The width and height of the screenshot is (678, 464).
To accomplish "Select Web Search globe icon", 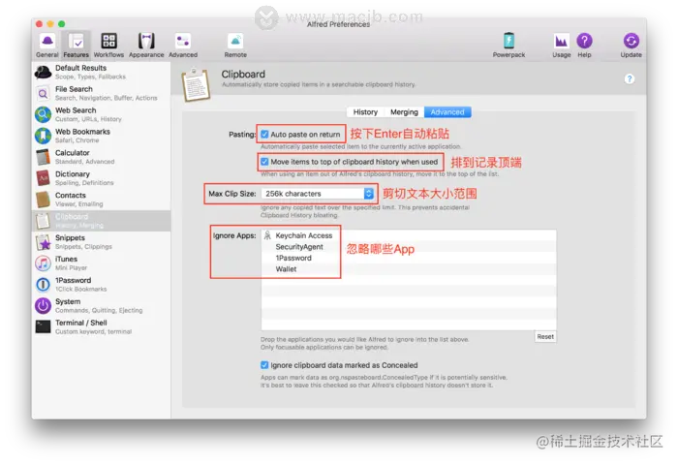I will click(43, 114).
